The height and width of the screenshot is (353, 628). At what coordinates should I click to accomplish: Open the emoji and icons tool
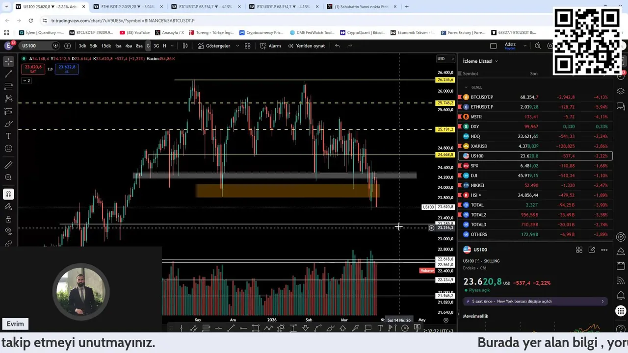point(8,149)
